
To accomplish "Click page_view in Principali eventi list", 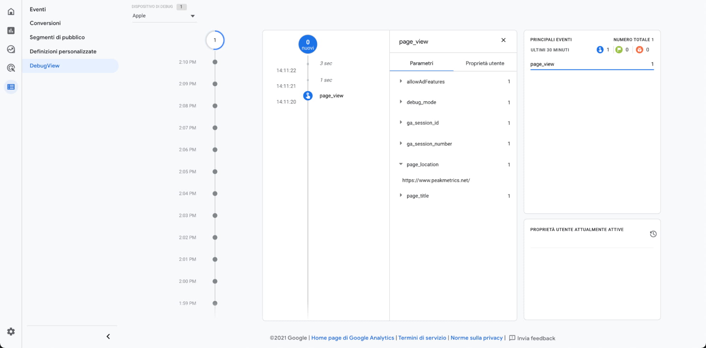I will click(x=542, y=64).
